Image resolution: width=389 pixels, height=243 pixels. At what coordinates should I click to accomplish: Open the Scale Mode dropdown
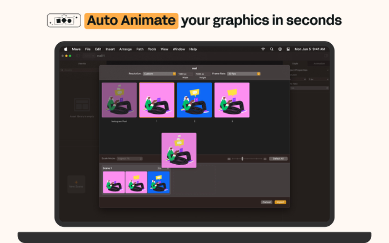pyautogui.click(x=129, y=159)
